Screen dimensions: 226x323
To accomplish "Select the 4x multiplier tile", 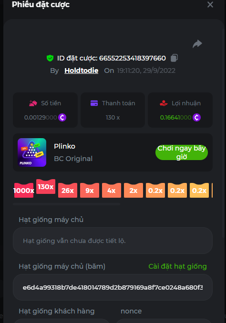I will coord(112,191).
